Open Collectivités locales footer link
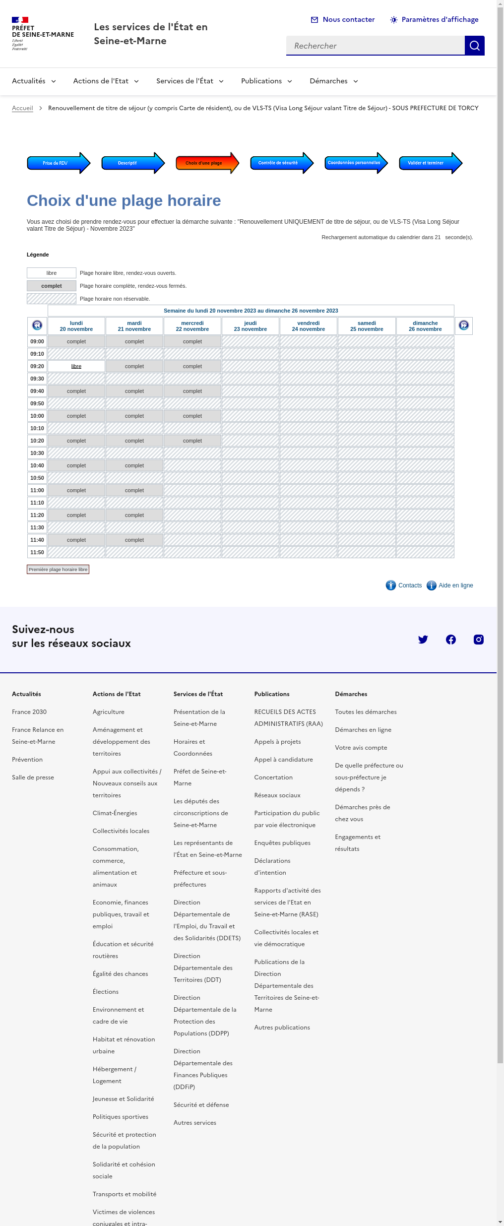 pyautogui.click(x=121, y=831)
